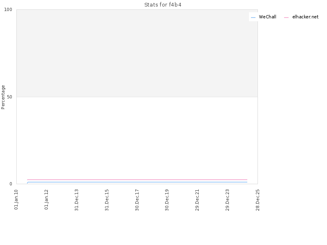This screenshot has width=327, height=245.
Task: Click the 0 y-axis tick label
Action: [11, 184]
